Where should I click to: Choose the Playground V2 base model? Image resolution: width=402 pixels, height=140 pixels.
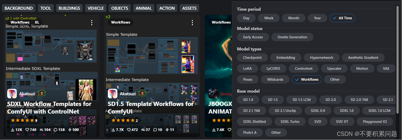(x=375, y=122)
